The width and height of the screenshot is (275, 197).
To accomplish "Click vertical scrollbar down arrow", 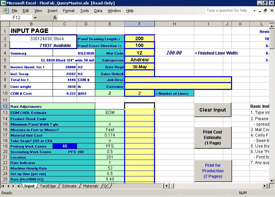I will [272, 181].
